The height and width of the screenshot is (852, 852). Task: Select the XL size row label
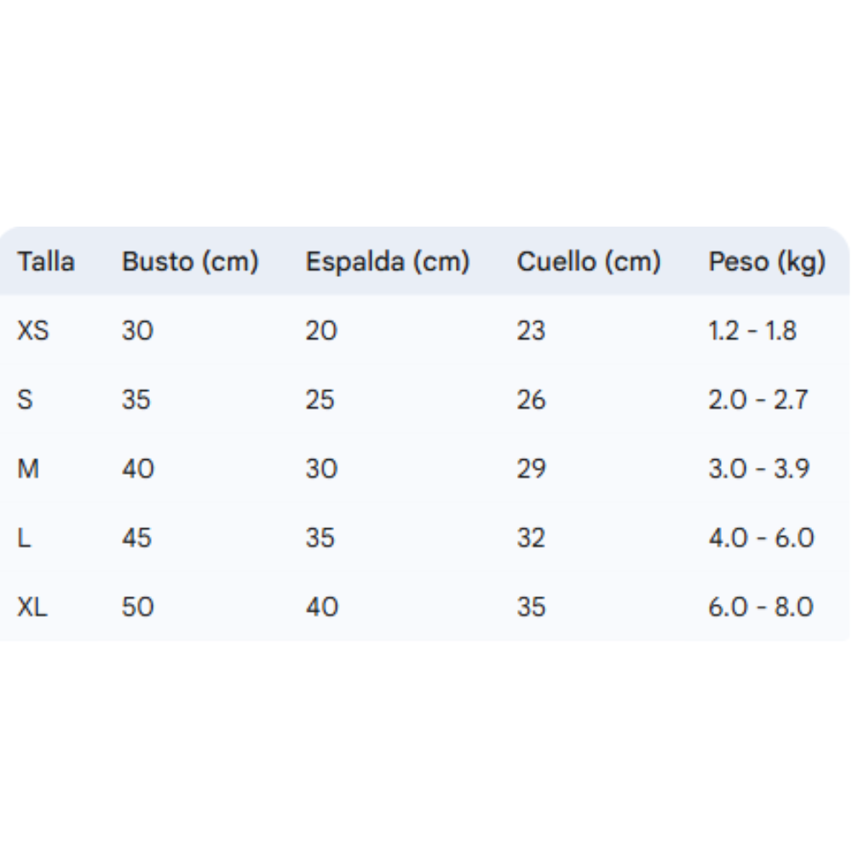[33, 607]
